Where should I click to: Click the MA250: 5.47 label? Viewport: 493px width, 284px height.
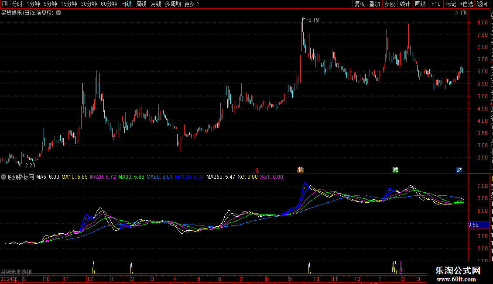221,177
